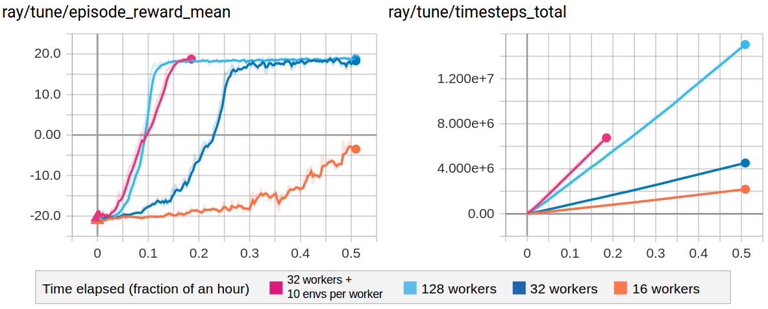Select dark blue endpoint on timesteps chart

click(x=745, y=163)
